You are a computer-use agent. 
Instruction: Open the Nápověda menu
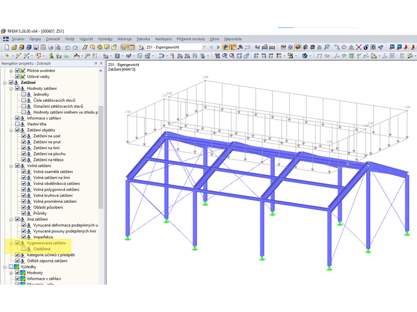tap(233, 39)
